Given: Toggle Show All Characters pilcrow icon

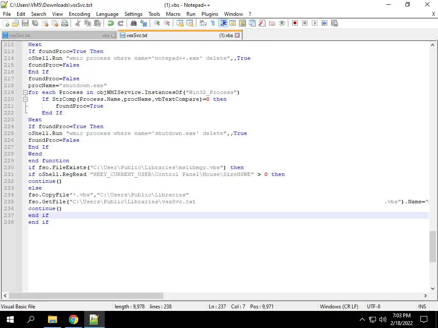Looking at the screenshot, I should [213, 23].
